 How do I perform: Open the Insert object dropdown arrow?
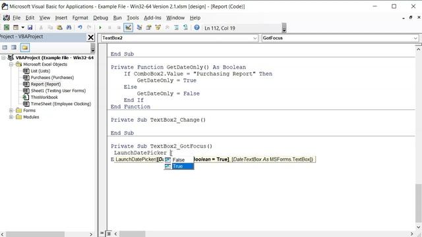point(23,28)
